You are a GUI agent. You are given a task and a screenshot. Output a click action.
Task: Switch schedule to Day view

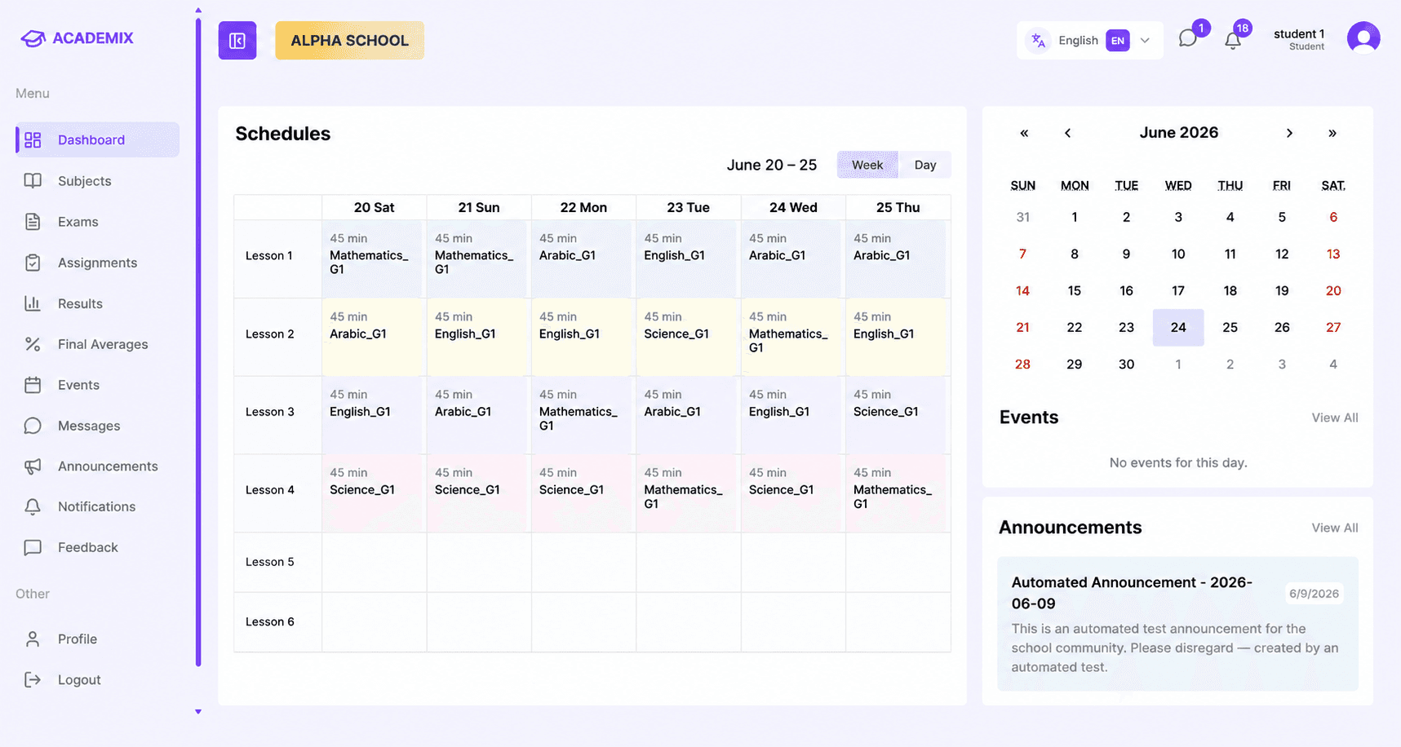pos(924,165)
